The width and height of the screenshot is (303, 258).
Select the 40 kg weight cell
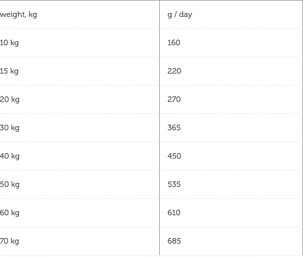[10, 156]
